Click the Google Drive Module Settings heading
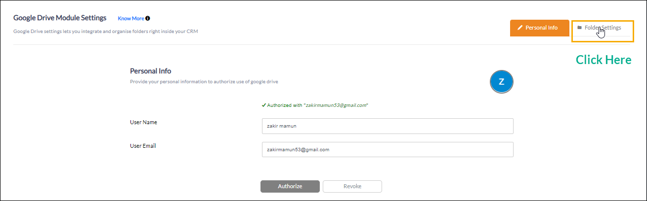The image size is (647, 201). [x=60, y=18]
